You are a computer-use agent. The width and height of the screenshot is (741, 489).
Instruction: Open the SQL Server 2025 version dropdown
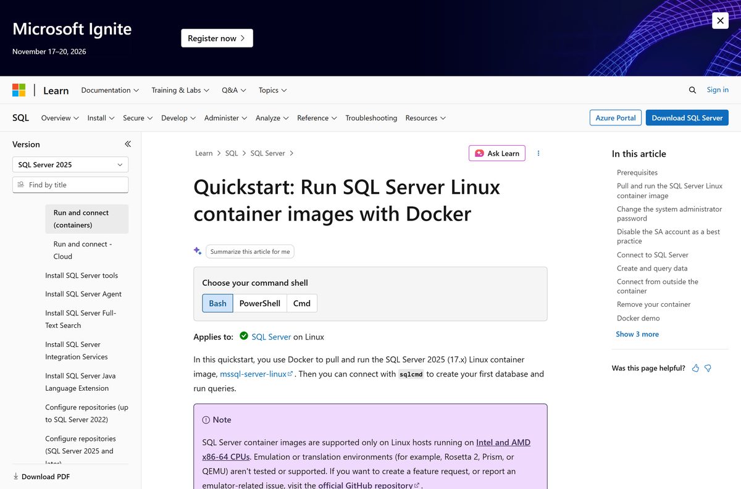[x=70, y=165]
